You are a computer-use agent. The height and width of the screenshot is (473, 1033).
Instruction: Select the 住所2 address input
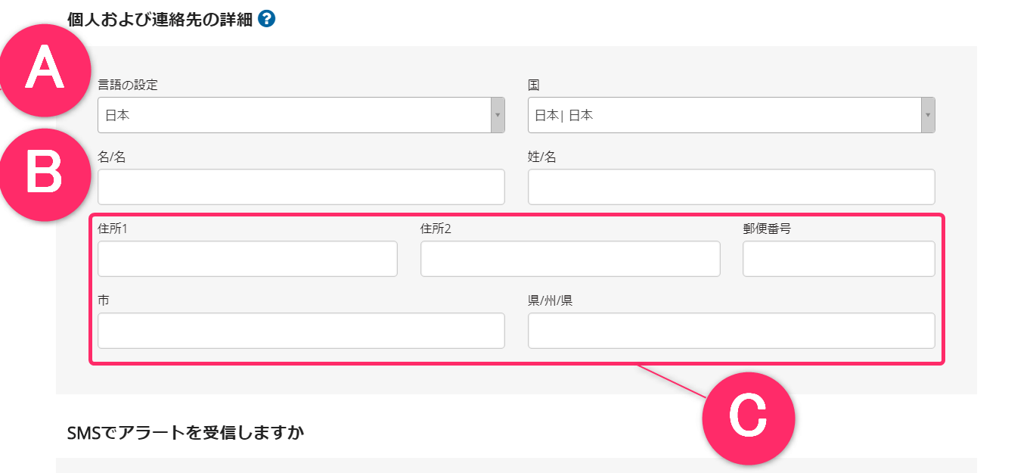pos(570,259)
